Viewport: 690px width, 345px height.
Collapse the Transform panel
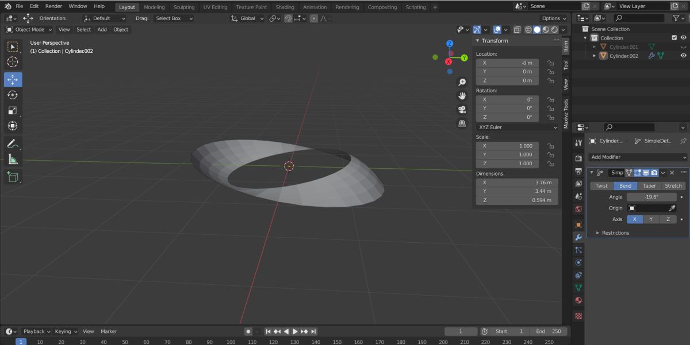(491, 41)
